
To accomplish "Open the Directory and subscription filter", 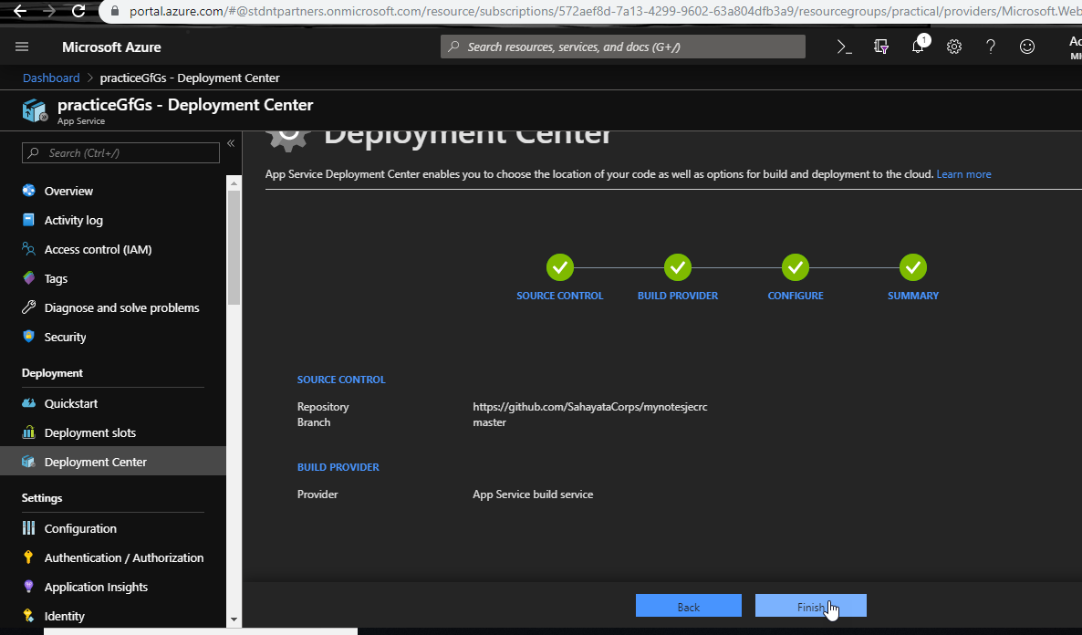I will pyautogui.click(x=881, y=47).
